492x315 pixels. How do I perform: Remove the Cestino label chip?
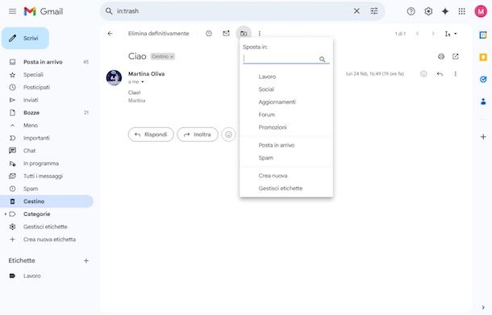172,56
